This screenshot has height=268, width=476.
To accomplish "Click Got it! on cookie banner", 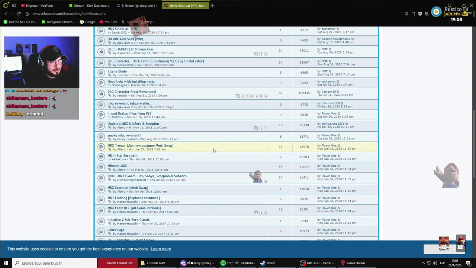I will [444, 249].
